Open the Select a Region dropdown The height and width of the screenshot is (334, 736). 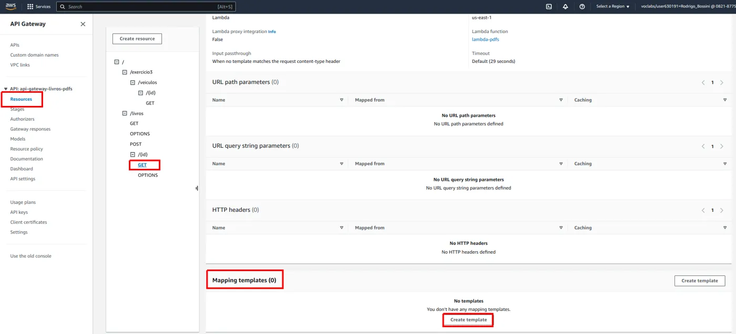(612, 7)
